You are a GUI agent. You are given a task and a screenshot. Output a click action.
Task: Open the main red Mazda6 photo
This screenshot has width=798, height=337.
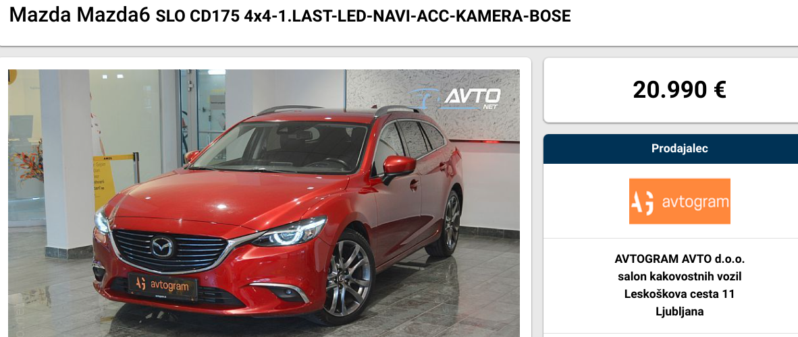coord(263,204)
